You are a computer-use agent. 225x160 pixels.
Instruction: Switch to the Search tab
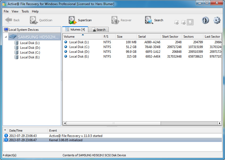[x=99, y=30]
